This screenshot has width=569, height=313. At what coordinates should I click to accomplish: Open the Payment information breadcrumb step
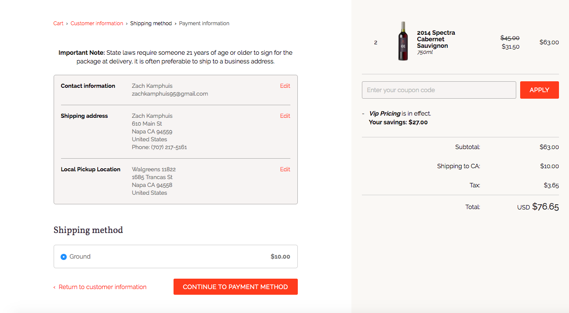[x=204, y=23]
